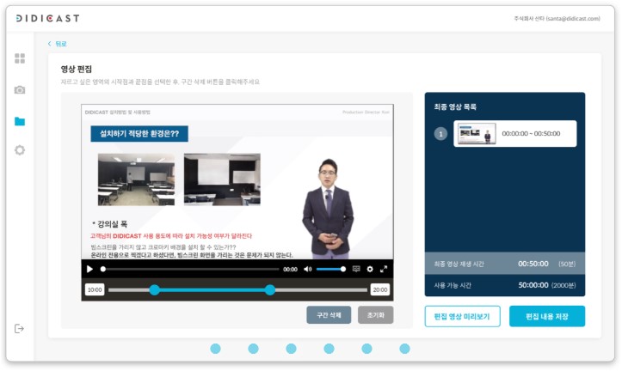Click the 10:00 start time field
The width and height of the screenshot is (622, 371).
point(95,289)
